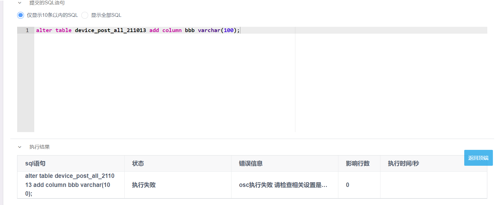Screen dimensions: 501x205
Task: Click the 执行结果 section title
Action: [40, 147]
